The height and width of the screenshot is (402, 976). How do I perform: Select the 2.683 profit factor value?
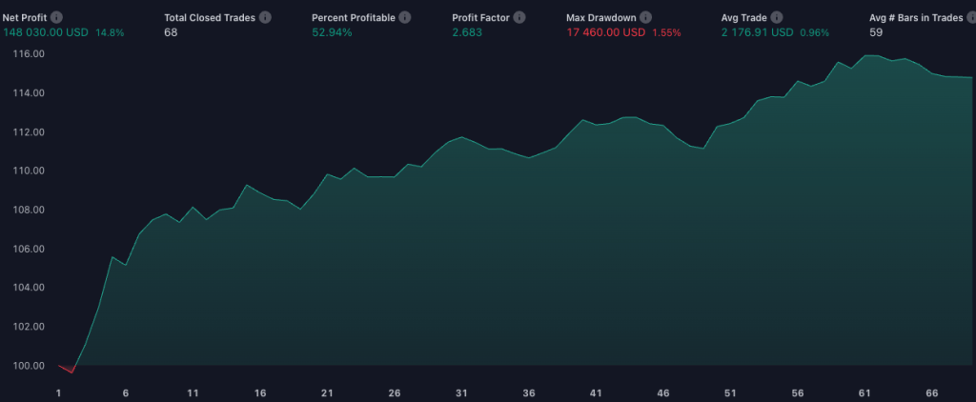pyautogui.click(x=466, y=32)
